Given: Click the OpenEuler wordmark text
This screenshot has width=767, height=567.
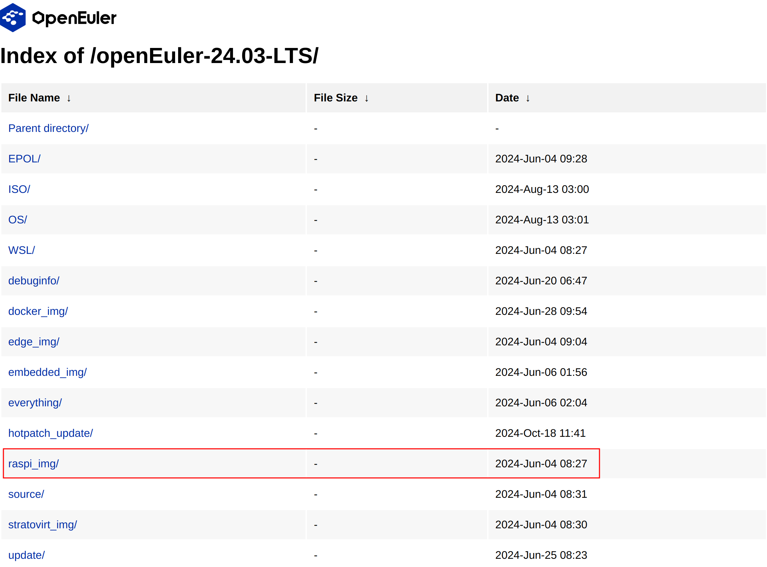Looking at the screenshot, I should [x=74, y=18].
